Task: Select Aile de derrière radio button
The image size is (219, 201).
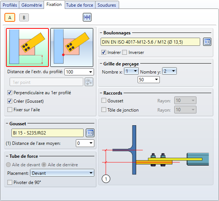Action: tap(44, 165)
